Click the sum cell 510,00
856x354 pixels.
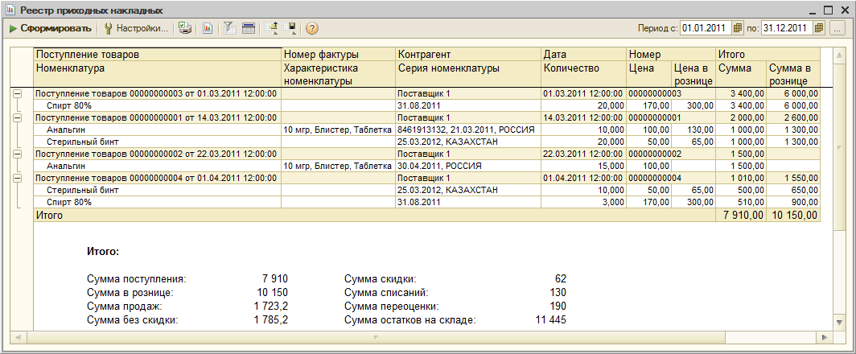741,202
